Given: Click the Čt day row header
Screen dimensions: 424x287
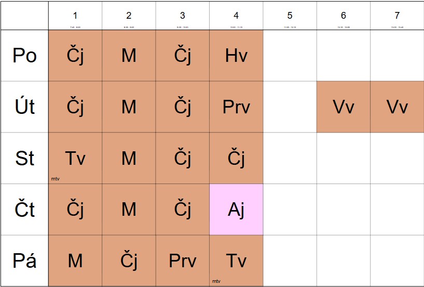Looking at the screenshot, I should tap(24, 210).
